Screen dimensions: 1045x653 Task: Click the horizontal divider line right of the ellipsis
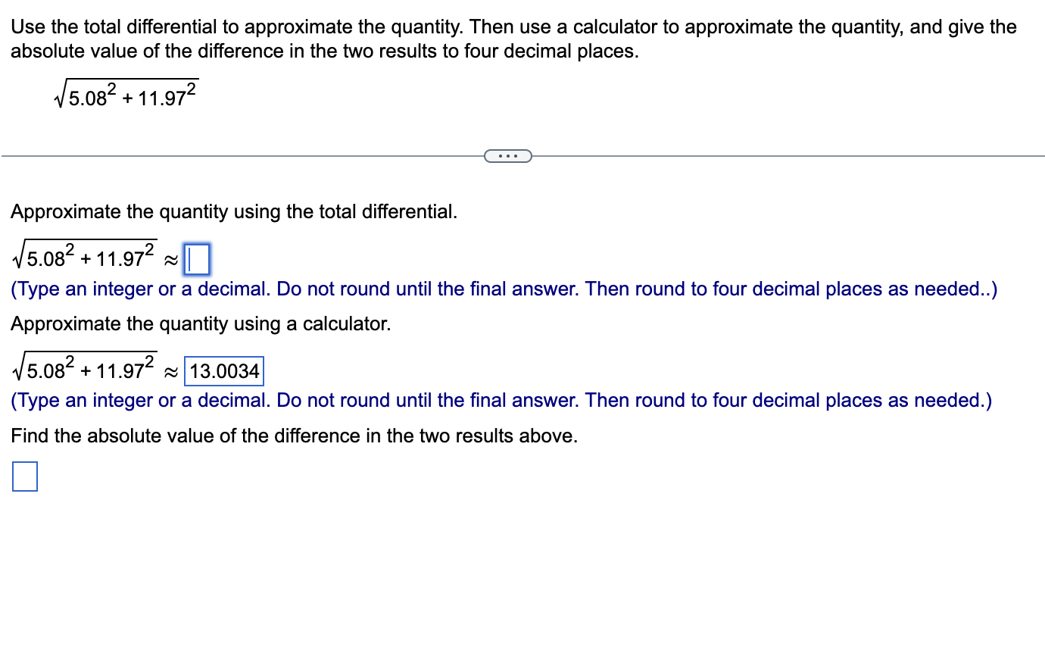(x=788, y=156)
